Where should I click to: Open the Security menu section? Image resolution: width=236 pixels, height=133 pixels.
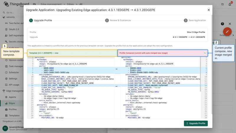(x=12, y=17)
